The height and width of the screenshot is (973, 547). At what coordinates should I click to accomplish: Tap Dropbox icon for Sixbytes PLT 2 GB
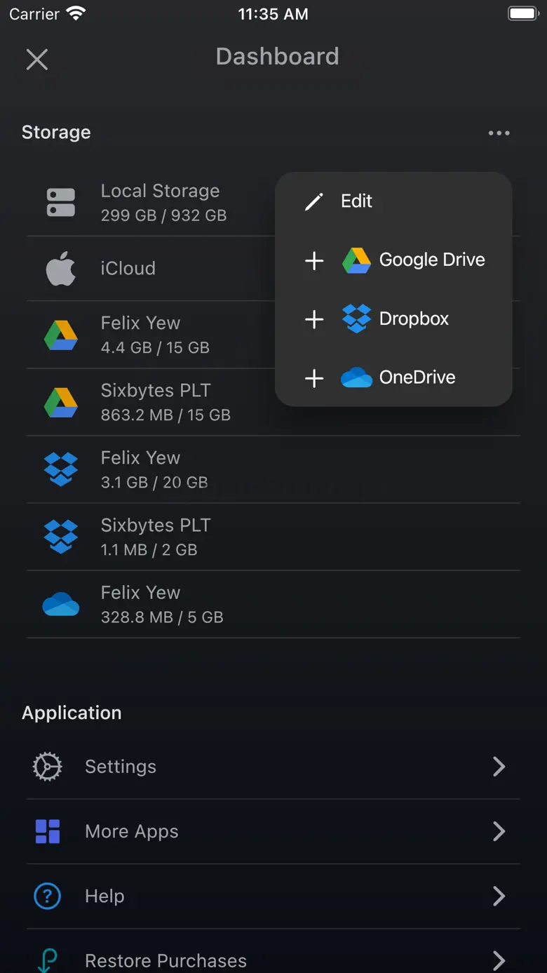tap(61, 537)
